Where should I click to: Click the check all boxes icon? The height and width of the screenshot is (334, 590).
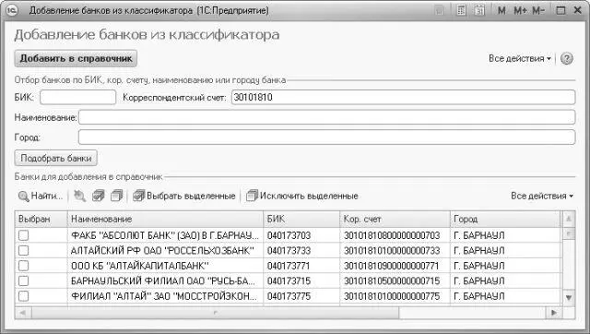[x=99, y=196]
